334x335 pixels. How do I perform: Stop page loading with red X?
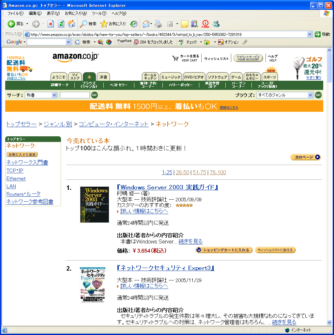click(51, 24)
